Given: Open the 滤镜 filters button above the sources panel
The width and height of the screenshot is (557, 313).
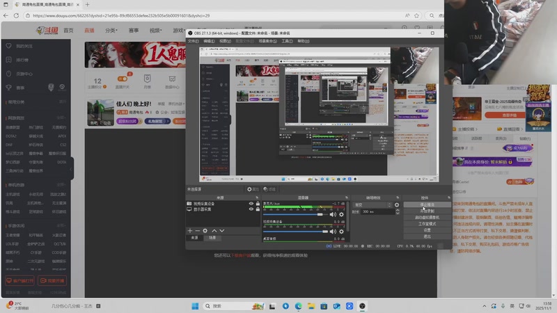Looking at the screenshot, I should tap(269, 189).
